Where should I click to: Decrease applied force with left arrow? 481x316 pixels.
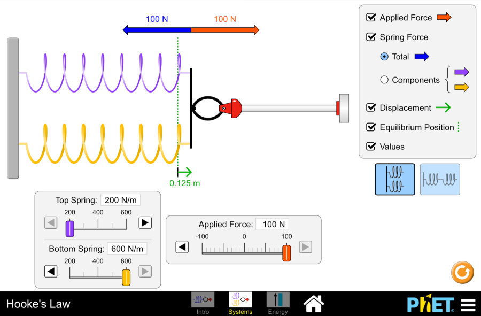pyautogui.click(x=183, y=246)
